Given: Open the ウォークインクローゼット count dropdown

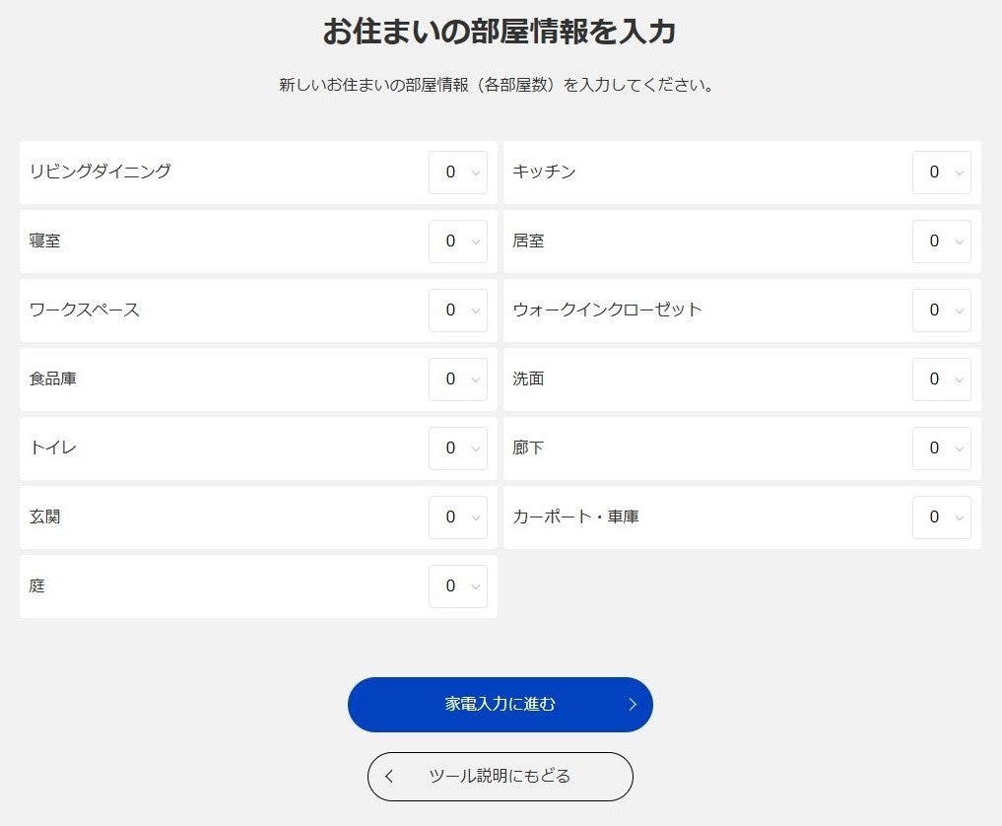Looking at the screenshot, I should [940, 310].
